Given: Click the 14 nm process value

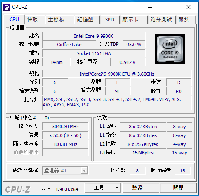Looking at the screenshot, I should coord(56,62).
